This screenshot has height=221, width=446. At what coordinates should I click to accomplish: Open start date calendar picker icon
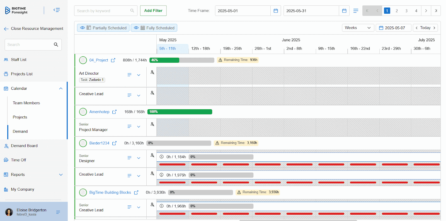tap(276, 11)
